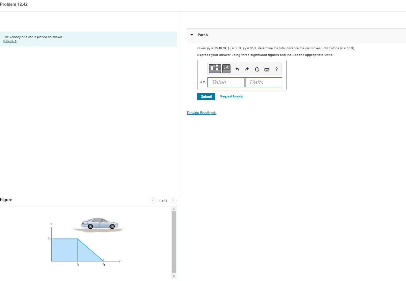Open the templates math palette icon

pyautogui.click(x=215, y=68)
